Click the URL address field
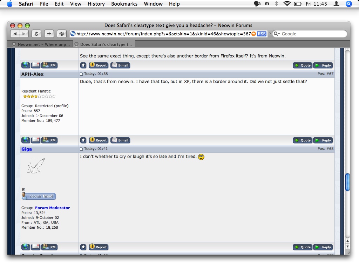 click(163, 34)
